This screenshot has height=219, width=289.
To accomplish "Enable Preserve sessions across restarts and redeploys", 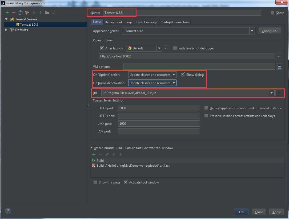I will click(206, 116).
